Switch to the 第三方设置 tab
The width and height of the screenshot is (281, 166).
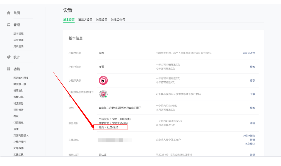(85, 20)
